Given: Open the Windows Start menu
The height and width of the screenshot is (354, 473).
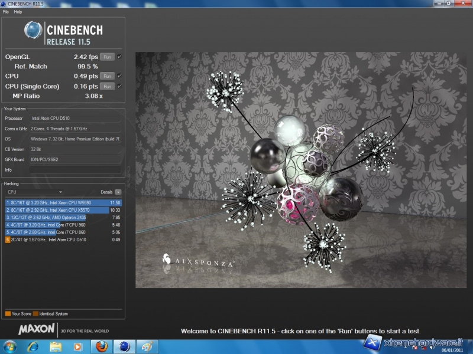Looking at the screenshot, I should pos(10,346).
